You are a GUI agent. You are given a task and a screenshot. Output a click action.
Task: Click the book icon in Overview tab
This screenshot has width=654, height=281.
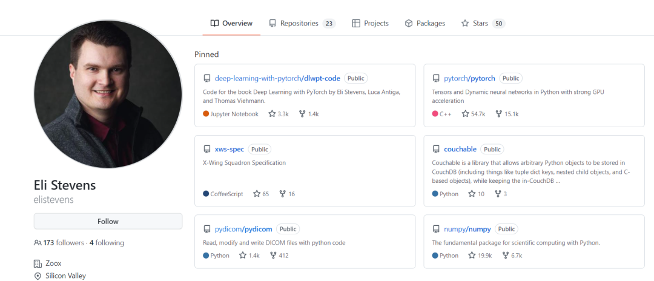pos(214,24)
